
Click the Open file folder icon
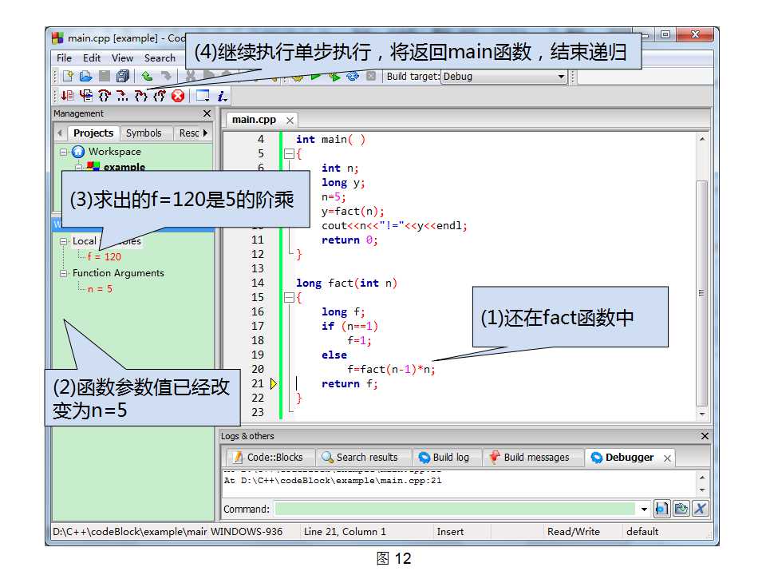(86, 77)
